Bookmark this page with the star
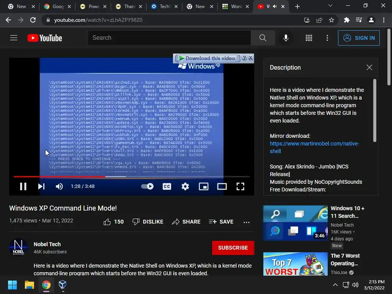Viewport: 392px width, 294px height. pos(331,20)
